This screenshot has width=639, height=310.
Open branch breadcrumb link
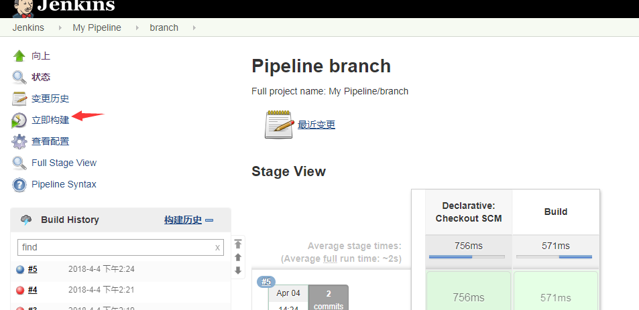(x=164, y=27)
